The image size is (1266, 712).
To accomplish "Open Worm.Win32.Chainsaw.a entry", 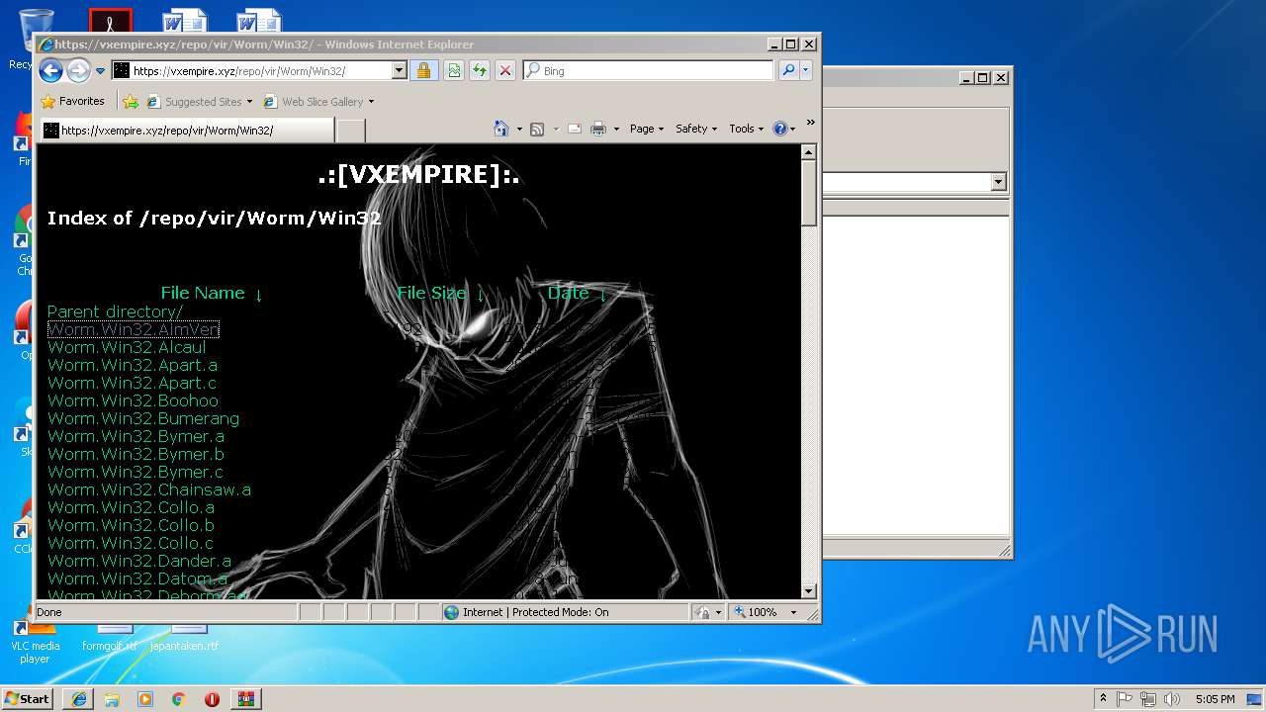I will coord(149,489).
